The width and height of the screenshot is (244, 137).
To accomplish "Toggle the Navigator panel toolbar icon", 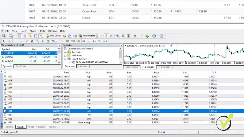I will tap(30, 36).
